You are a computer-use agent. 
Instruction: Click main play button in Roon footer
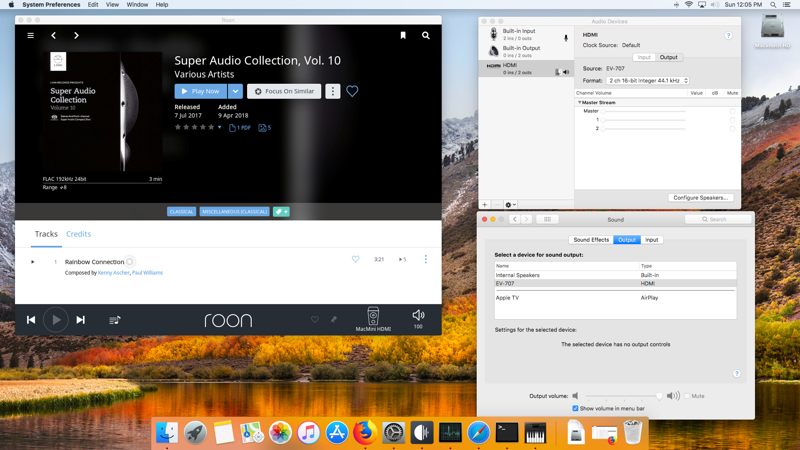coord(56,320)
